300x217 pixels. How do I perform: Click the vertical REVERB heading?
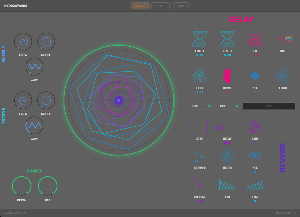(282, 158)
